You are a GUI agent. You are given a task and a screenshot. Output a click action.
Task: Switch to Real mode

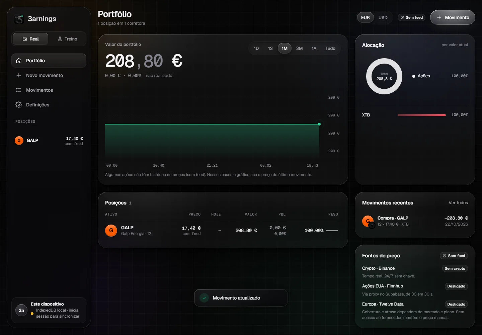point(30,39)
